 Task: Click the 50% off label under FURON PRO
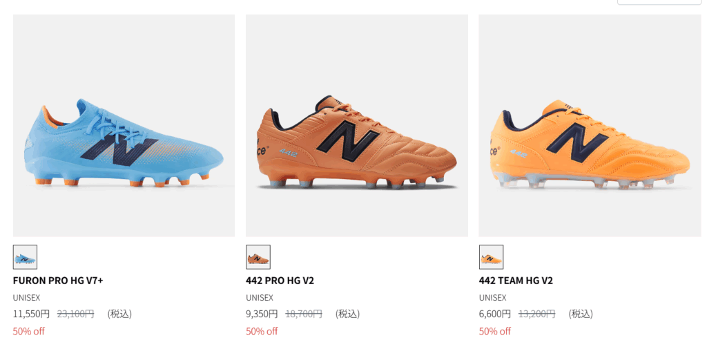tap(28, 331)
